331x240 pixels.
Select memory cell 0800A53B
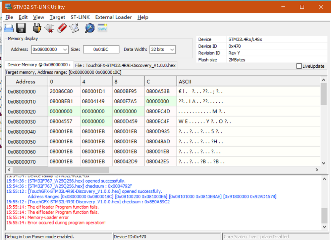[161, 91]
